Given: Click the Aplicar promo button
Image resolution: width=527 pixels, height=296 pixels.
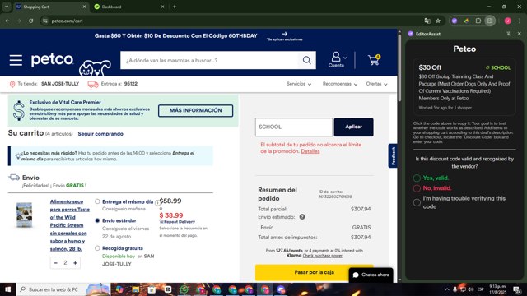Looking at the screenshot, I should 353,127.
